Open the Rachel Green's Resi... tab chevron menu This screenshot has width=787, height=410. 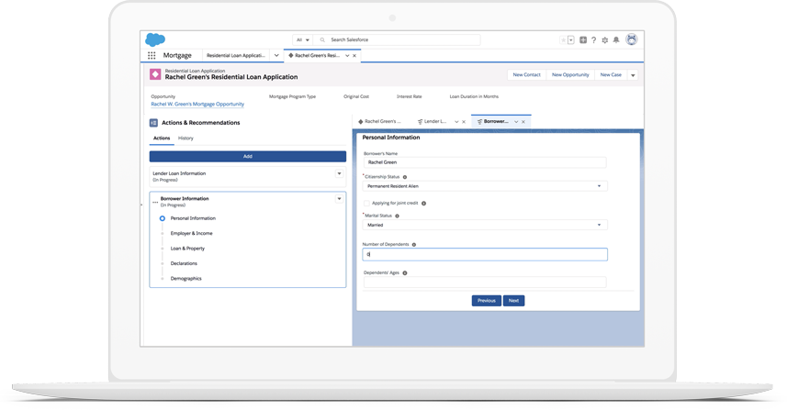(x=347, y=56)
